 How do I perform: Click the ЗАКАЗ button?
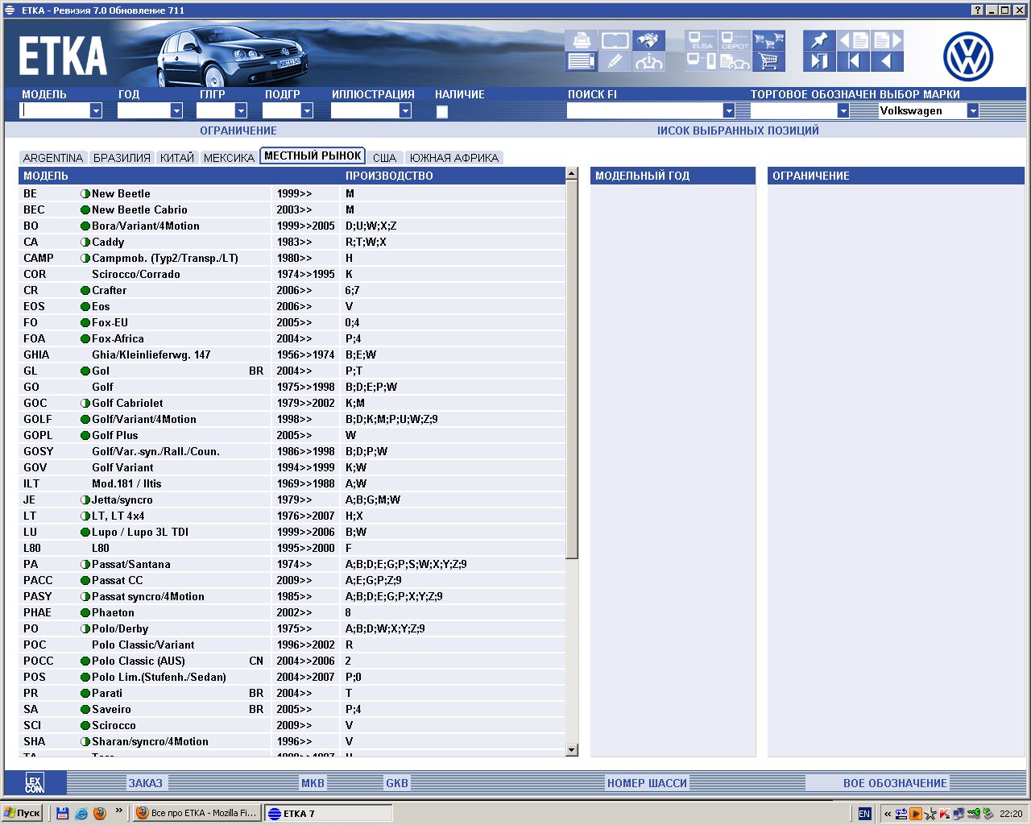coord(146,783)
